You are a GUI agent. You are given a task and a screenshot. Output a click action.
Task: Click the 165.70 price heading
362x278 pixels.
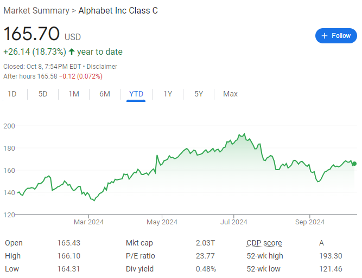tap(31, 34)
